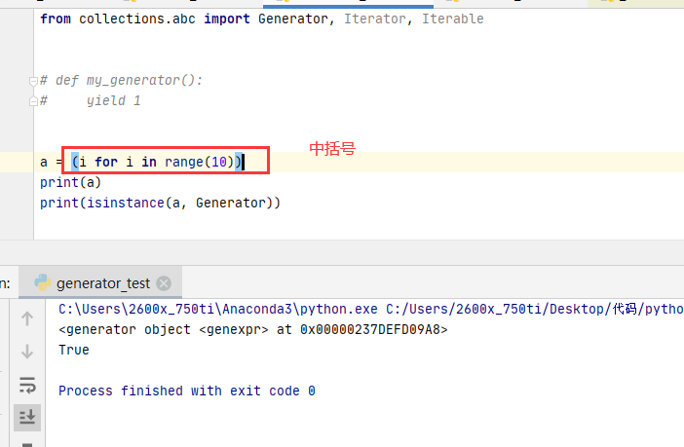Viewport: 684px width, 447px height.
Task: Click the down-arrow icon in Run panel
Action: [27, 351]
